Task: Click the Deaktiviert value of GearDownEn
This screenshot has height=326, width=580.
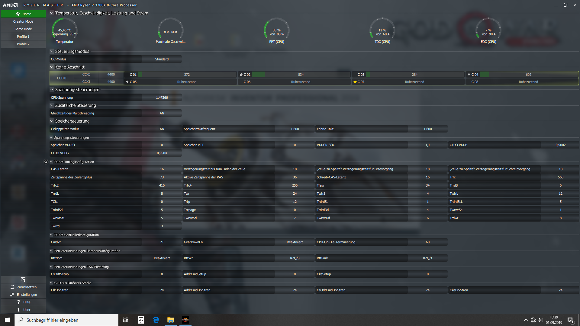Action: tap(295, 242)
